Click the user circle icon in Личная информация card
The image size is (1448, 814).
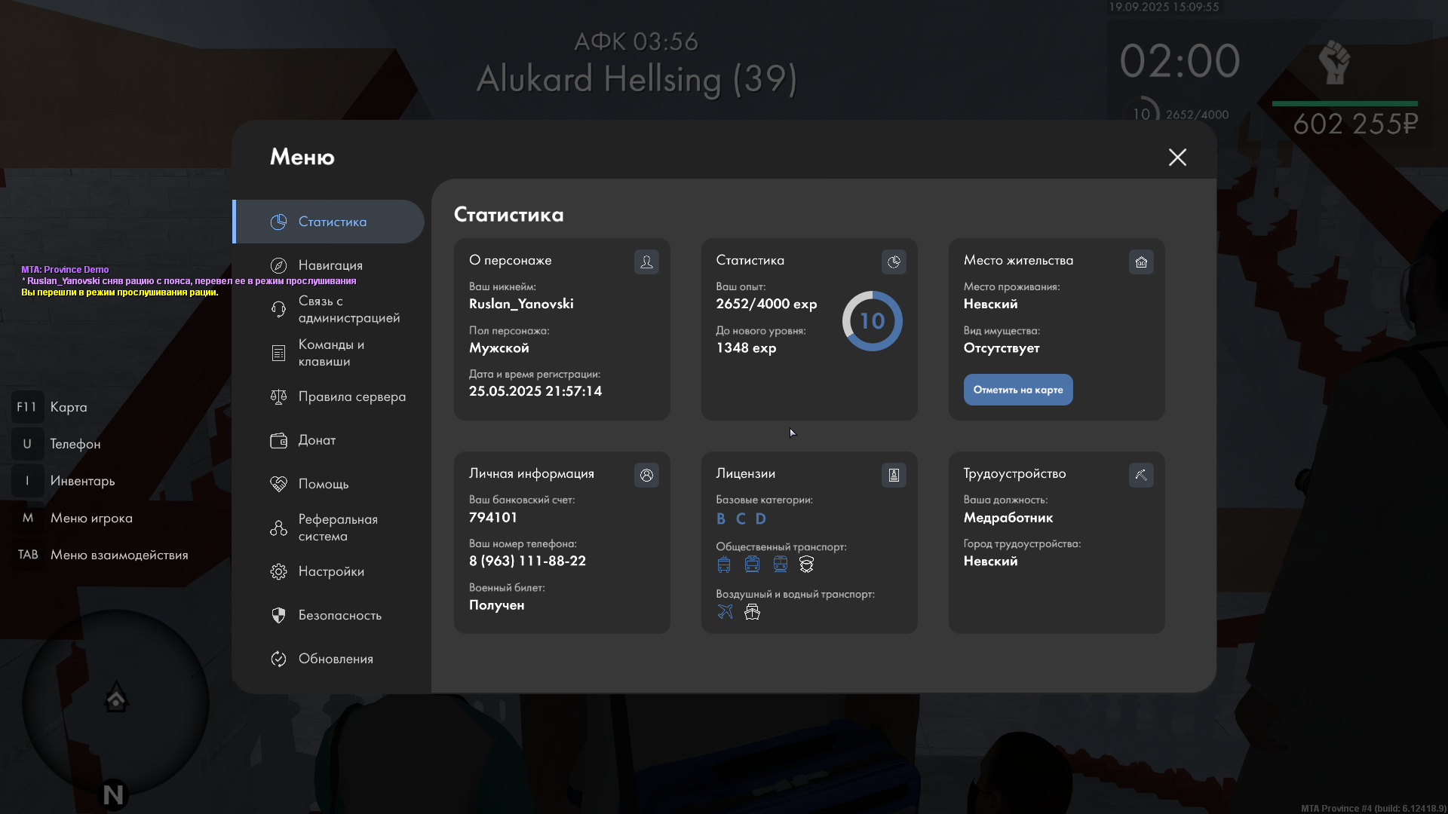click(x=646, y=475)
